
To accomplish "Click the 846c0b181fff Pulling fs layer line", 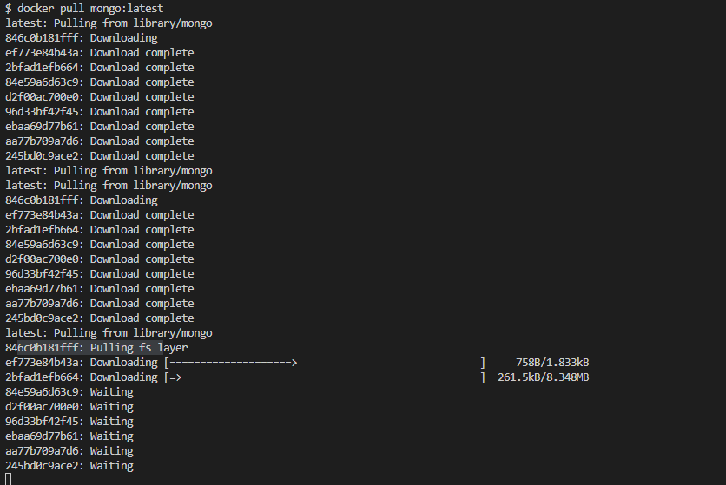I will [x=96, y=348].
